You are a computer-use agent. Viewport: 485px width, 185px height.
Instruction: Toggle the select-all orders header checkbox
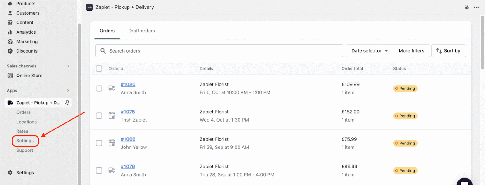pyautogui.click(x=99, y=69)
